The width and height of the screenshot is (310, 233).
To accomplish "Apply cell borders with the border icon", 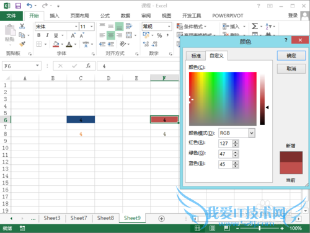I will (x=39, y=44).
